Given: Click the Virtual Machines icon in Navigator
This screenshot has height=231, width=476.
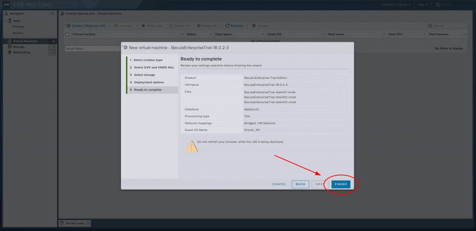Looking at the screenshot, I should [x=9, y=41].
